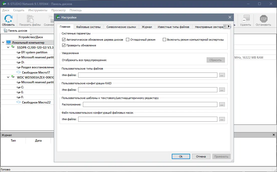Switch to the Файловые системы tab

click(88, 27)
